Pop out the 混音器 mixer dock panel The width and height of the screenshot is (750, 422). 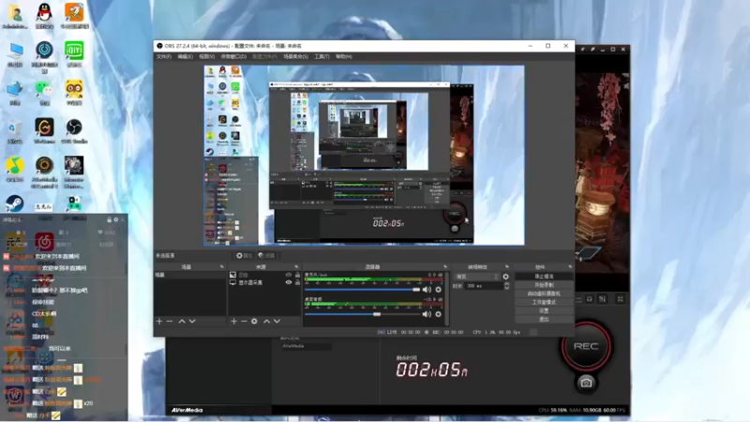tap(445, 266)
